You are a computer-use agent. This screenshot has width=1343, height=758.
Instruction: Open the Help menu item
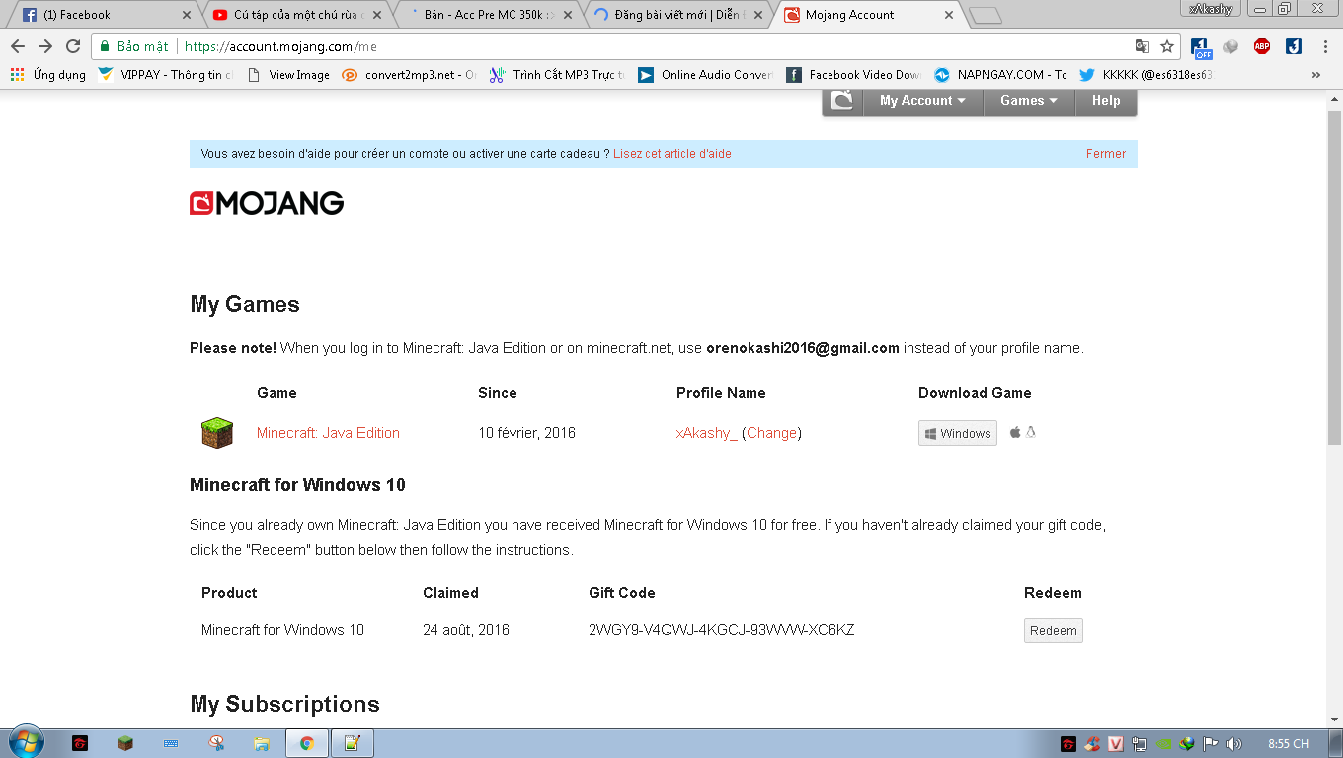click(1106, 101)
